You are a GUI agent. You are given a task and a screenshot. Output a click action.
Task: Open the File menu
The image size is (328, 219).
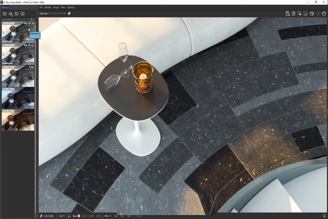[41, 7]
